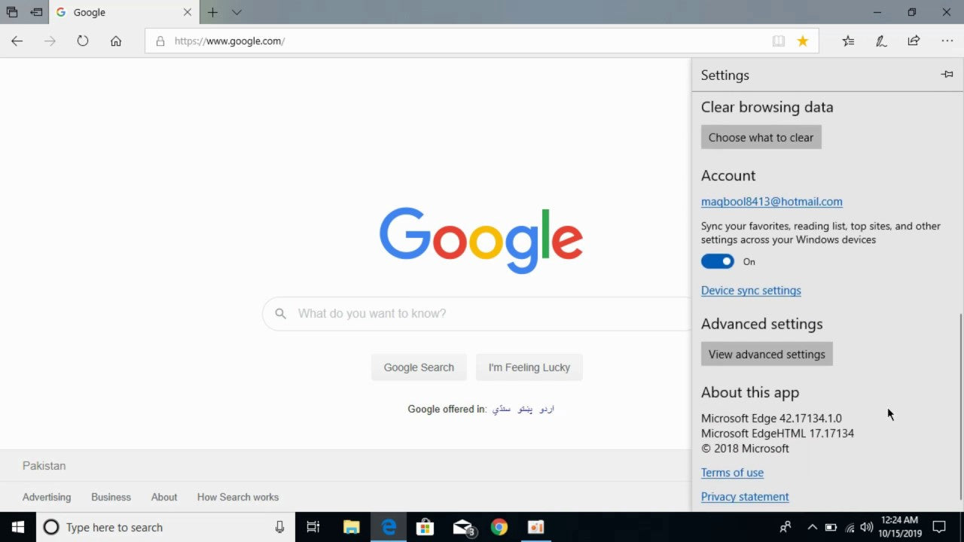This screenshot has height=542, width=964.
Task: Open a new browser tab
Action: [213, 12]
